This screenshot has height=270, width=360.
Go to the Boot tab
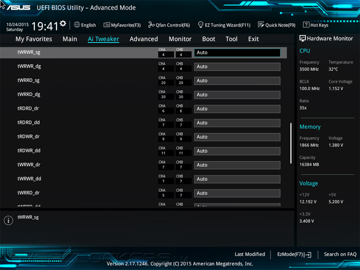click(x=208, y=39)
